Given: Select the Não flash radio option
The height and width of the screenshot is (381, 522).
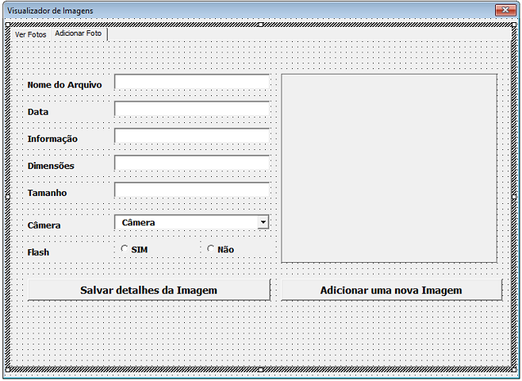Looking at the screenshot, I should pos(211,249).
